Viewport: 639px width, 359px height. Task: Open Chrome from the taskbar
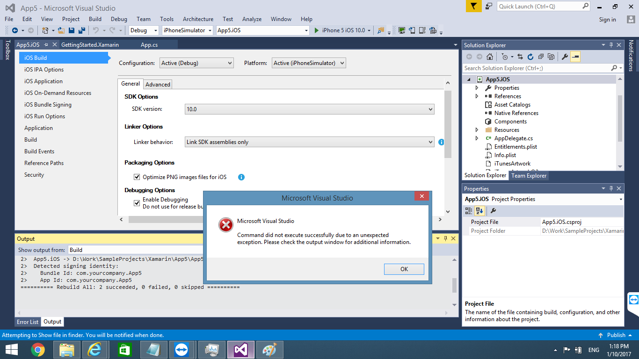coord(38,350)
